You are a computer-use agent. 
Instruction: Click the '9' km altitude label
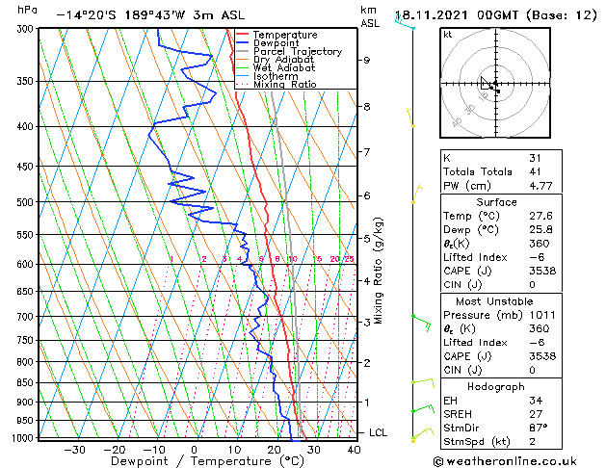pyautogui.click(x=366, y=61)
